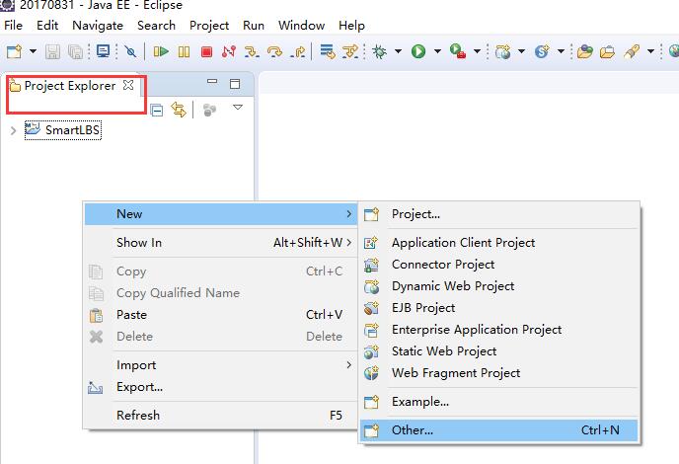
Task: Click the green Run toolbar icon
Action: click(x=418, y=52)
